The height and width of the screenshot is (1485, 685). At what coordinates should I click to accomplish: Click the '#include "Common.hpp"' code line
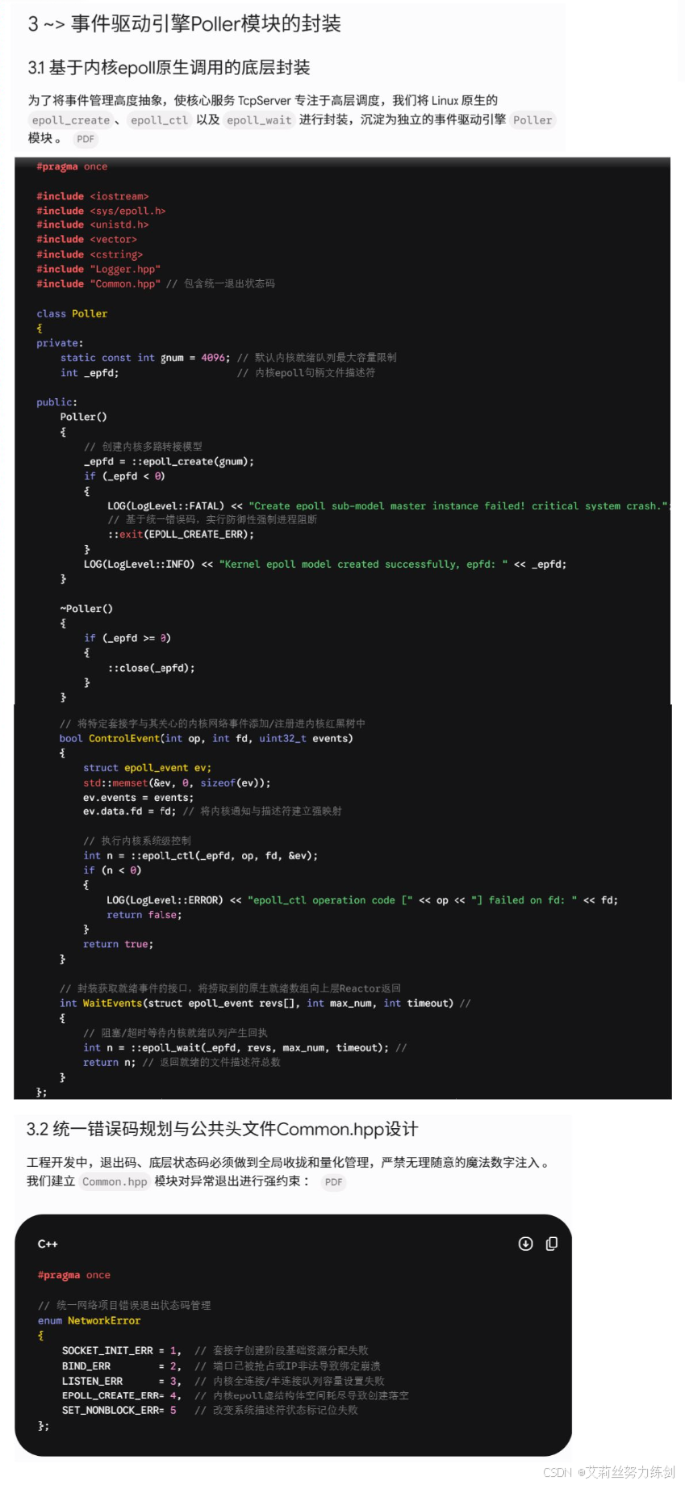[98, 283]
